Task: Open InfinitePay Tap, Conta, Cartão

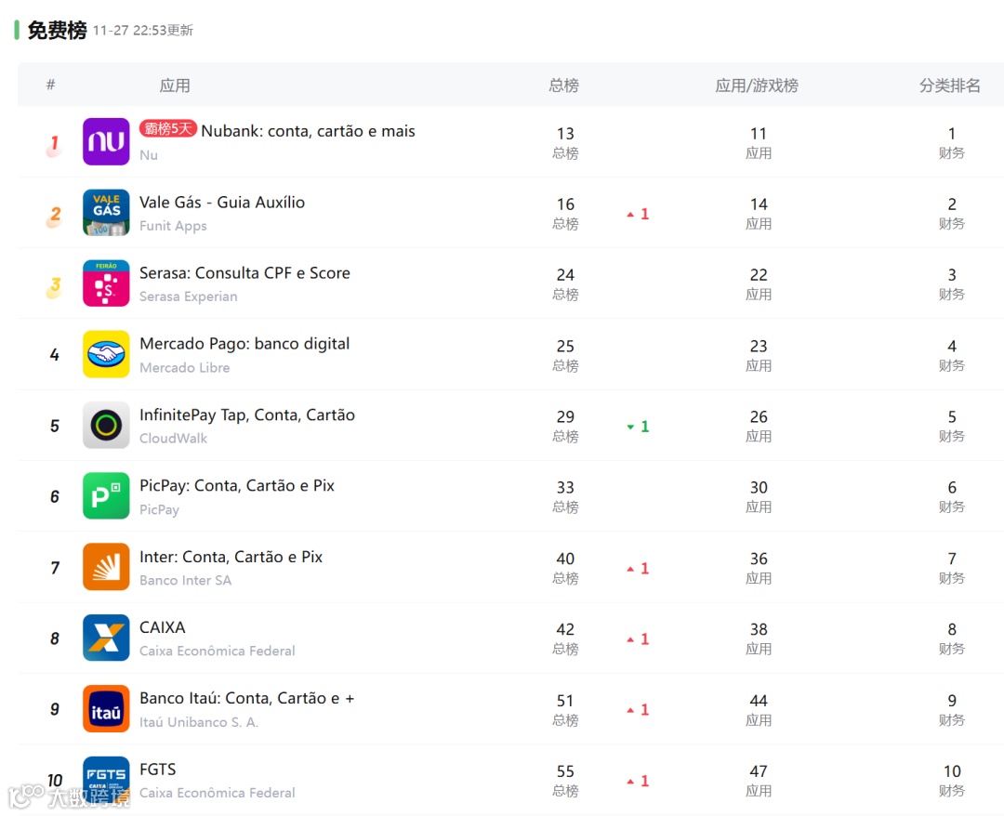Action: point(247,415)
